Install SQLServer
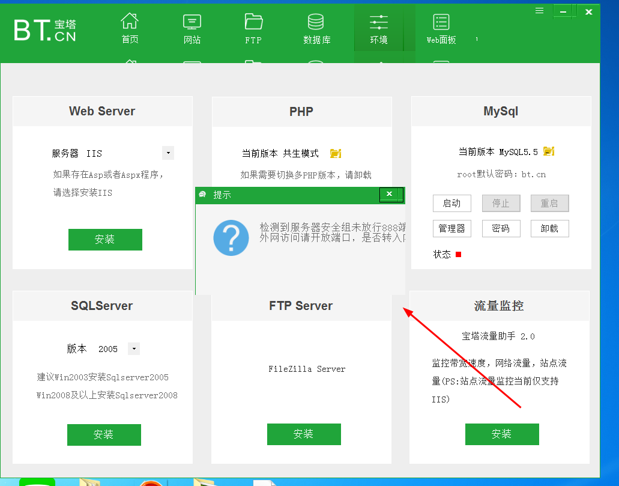Image resolution: width=619 pixels, height=486 pixels. coord(104,434)
